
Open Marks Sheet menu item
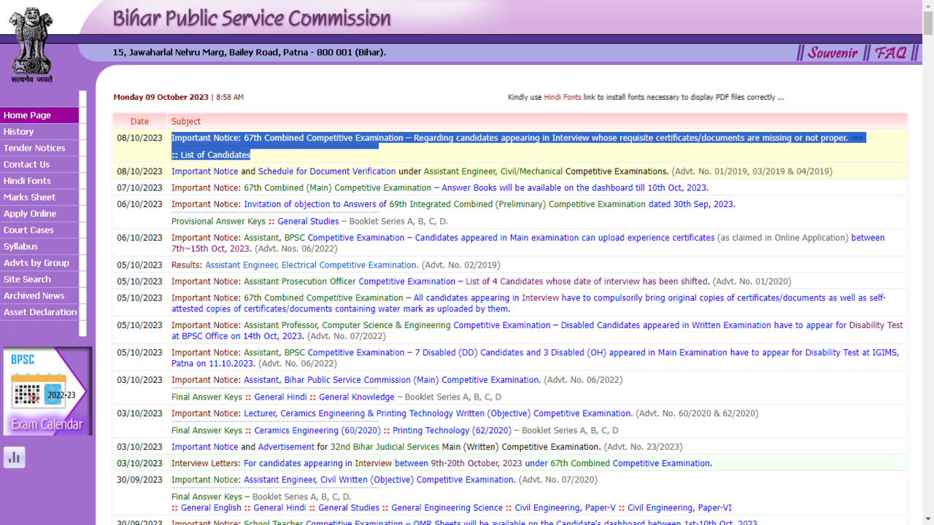click(39, 198)
